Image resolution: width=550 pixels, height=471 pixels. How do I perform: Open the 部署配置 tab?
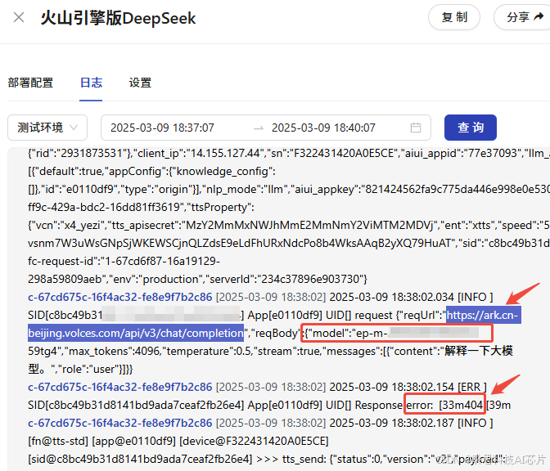click(30, 83)
